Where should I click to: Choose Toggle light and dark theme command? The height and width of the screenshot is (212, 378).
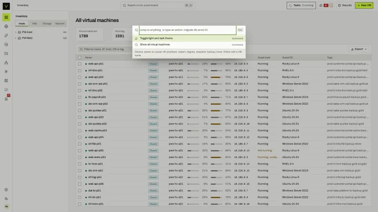tap(189, 38)
